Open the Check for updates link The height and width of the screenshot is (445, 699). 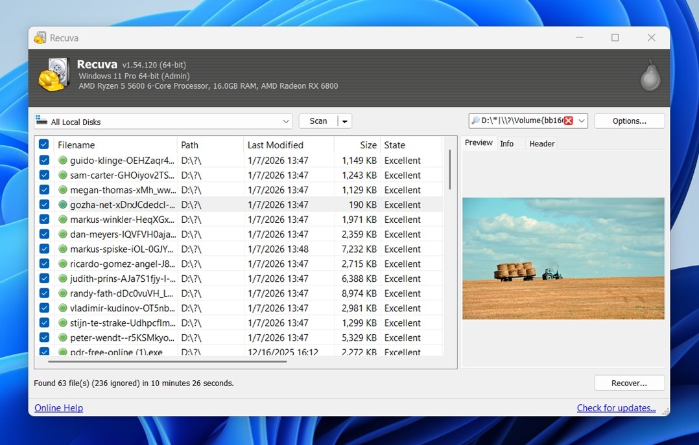[616, 408]
